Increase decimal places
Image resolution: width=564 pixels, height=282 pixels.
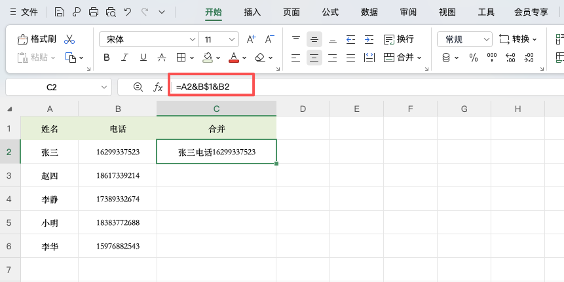[510, 58]
